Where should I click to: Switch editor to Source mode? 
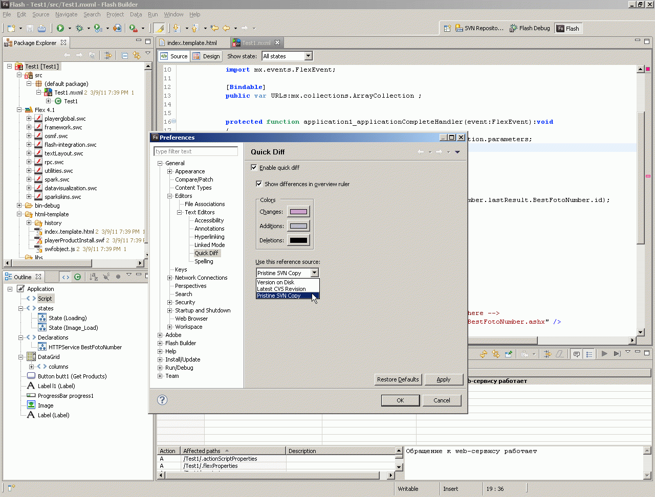[x=174, y=56]
